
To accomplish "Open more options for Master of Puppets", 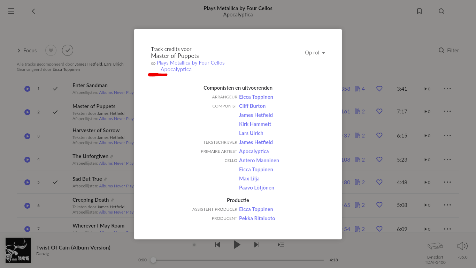I will (x=447, y=111).
